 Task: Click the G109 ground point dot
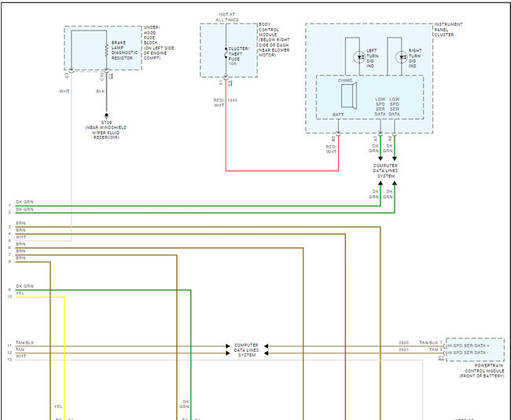[106, 115]
